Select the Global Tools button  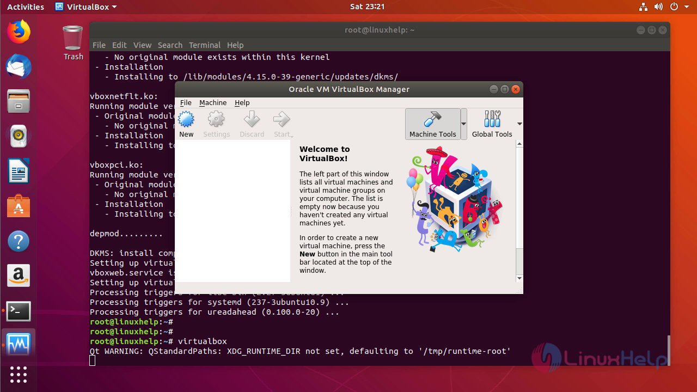coord(492,124)
